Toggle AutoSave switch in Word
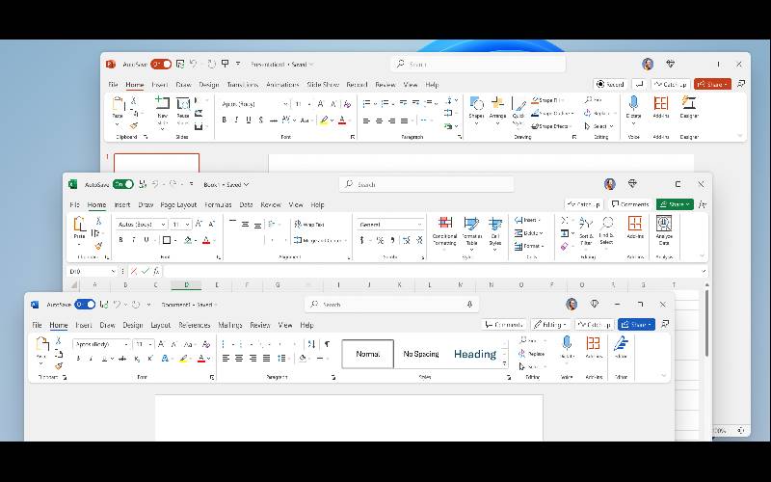The width and height of the screenshot is (771, 482). click(85, 305)
